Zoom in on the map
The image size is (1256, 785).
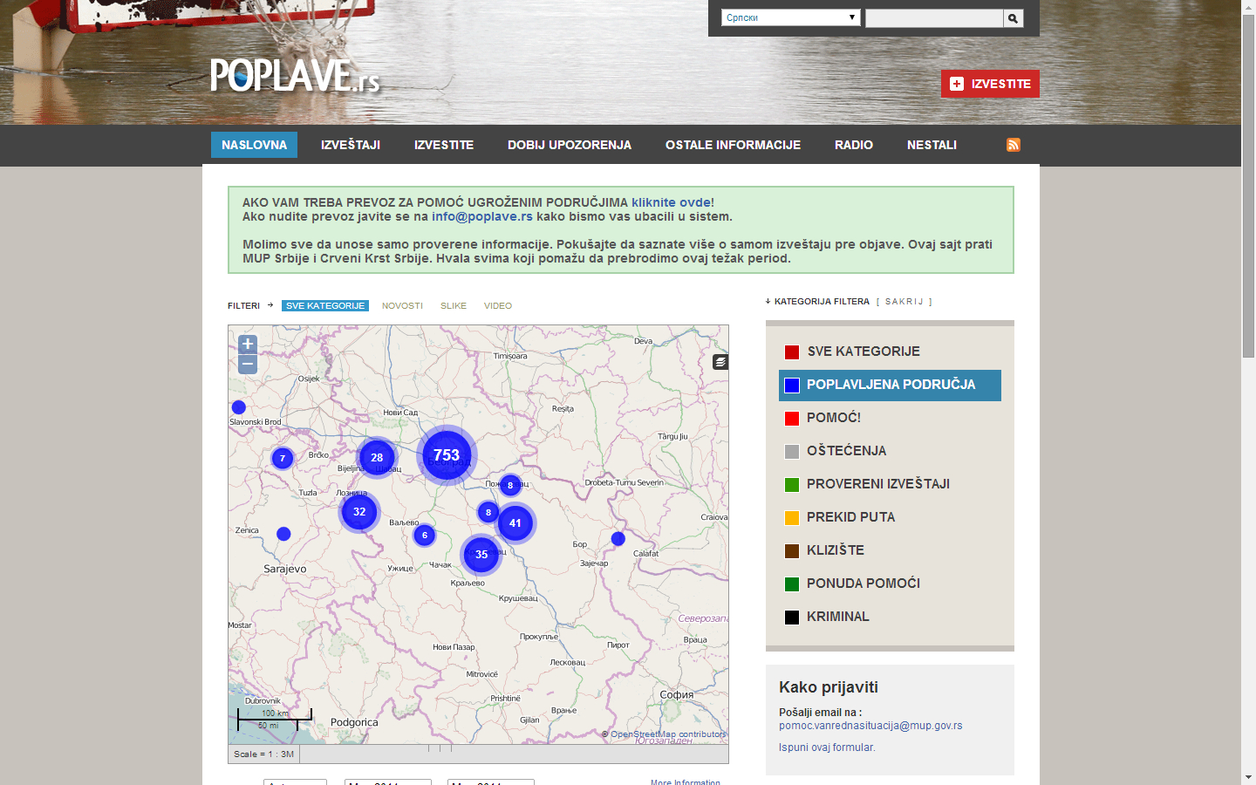(248, 344)
